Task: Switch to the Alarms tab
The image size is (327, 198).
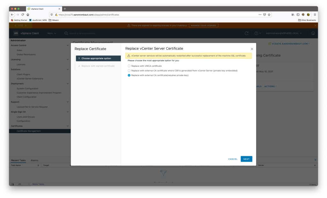Action: pyautogui.click(x=34, y=160)
